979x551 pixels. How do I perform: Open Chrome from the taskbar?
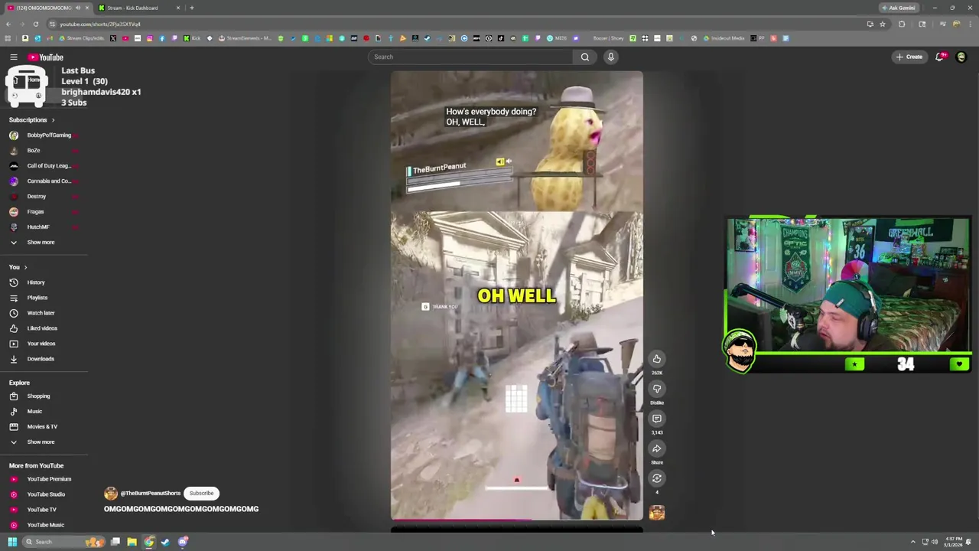149,542
